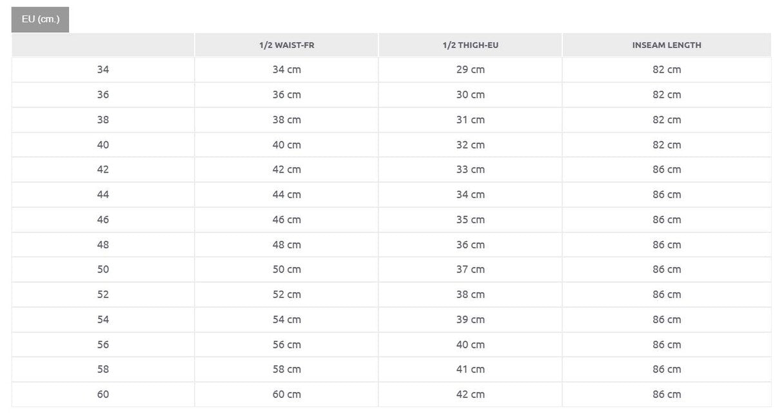Click the 38 cm waist cell
This screenshot has height=419, width=782.
(286, 120)
